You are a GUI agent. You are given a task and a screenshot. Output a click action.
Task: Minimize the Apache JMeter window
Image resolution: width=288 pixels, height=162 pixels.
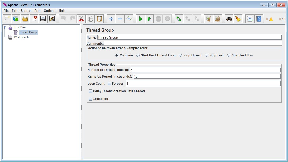[264, 5]
